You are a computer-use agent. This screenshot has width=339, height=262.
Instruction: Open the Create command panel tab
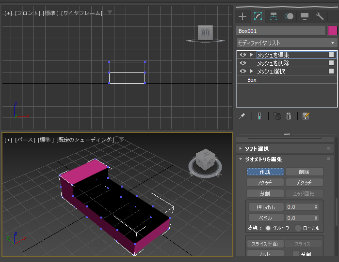[x=242, y=16]
